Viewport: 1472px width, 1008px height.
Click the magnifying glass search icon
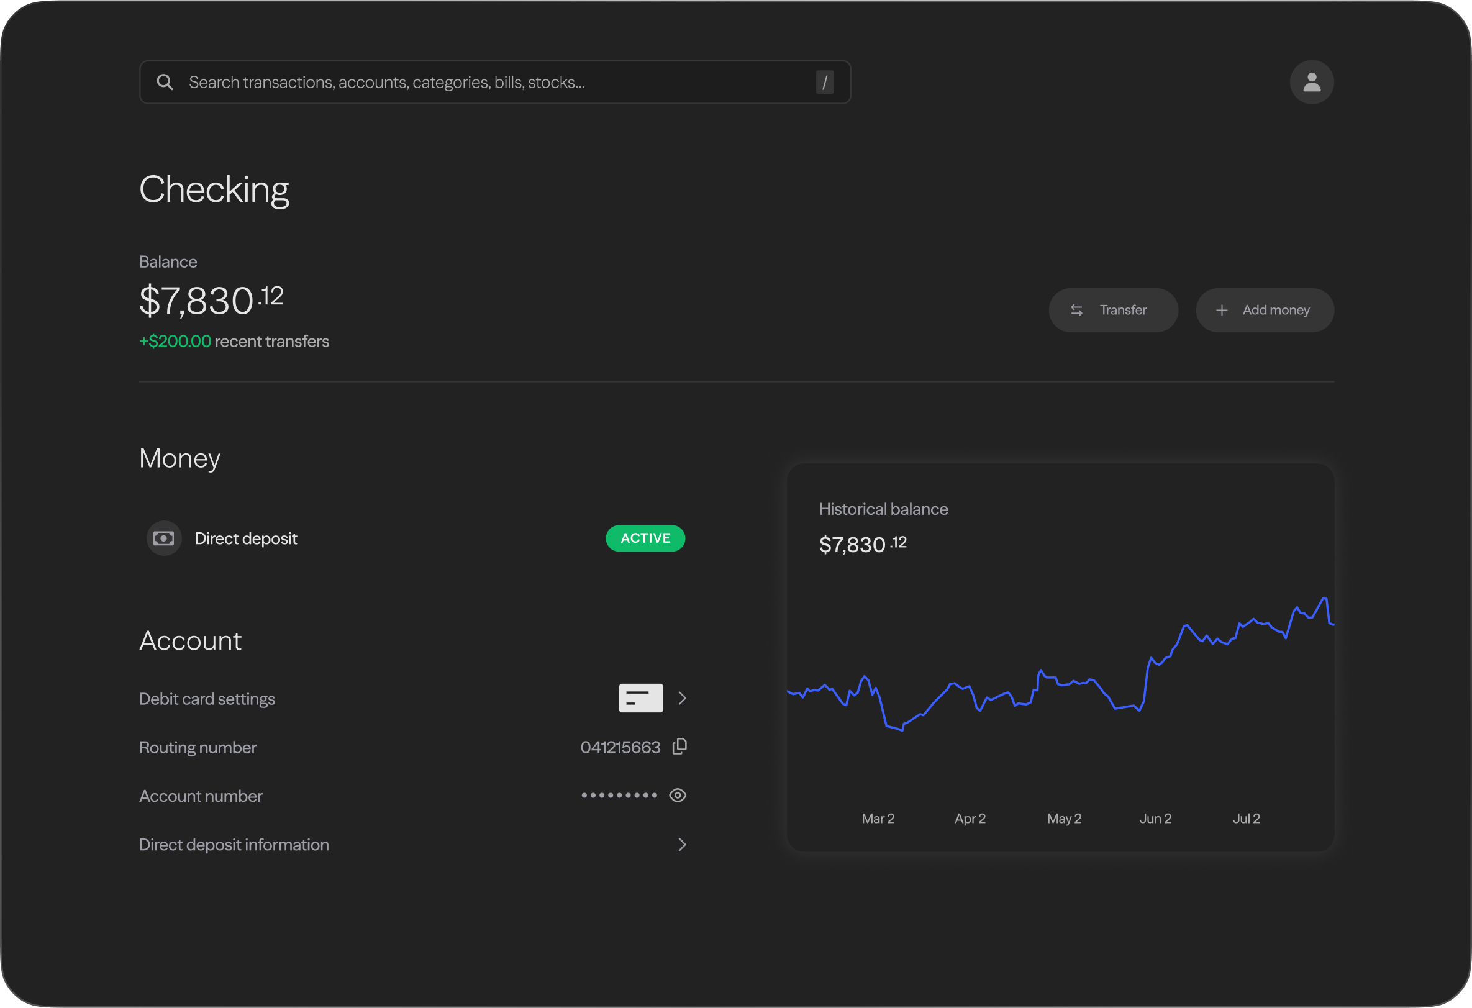pyautogui.click(x=165, y=83)
